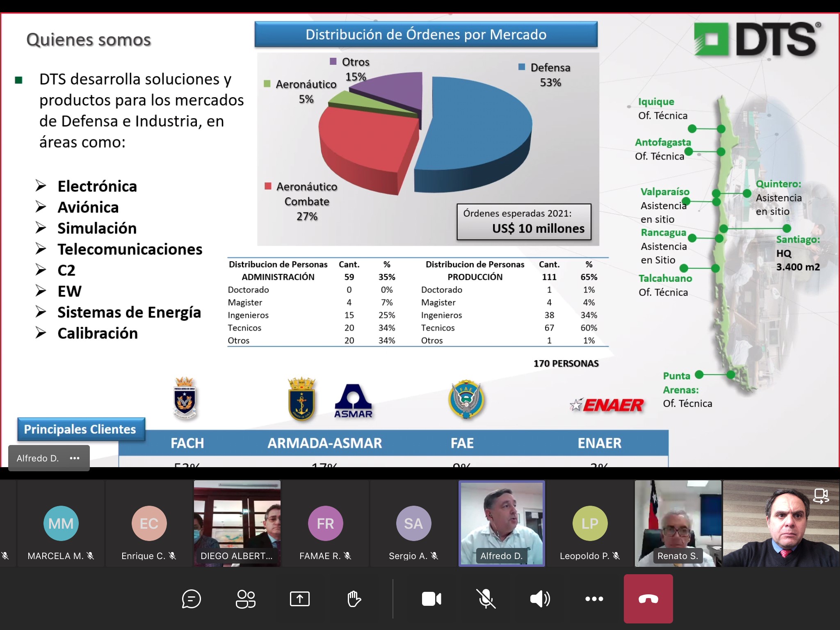The height and width of the screenshot is (630, 840).
Task: Click muted mic icon beside FAMAE R.
Action: 347,556
